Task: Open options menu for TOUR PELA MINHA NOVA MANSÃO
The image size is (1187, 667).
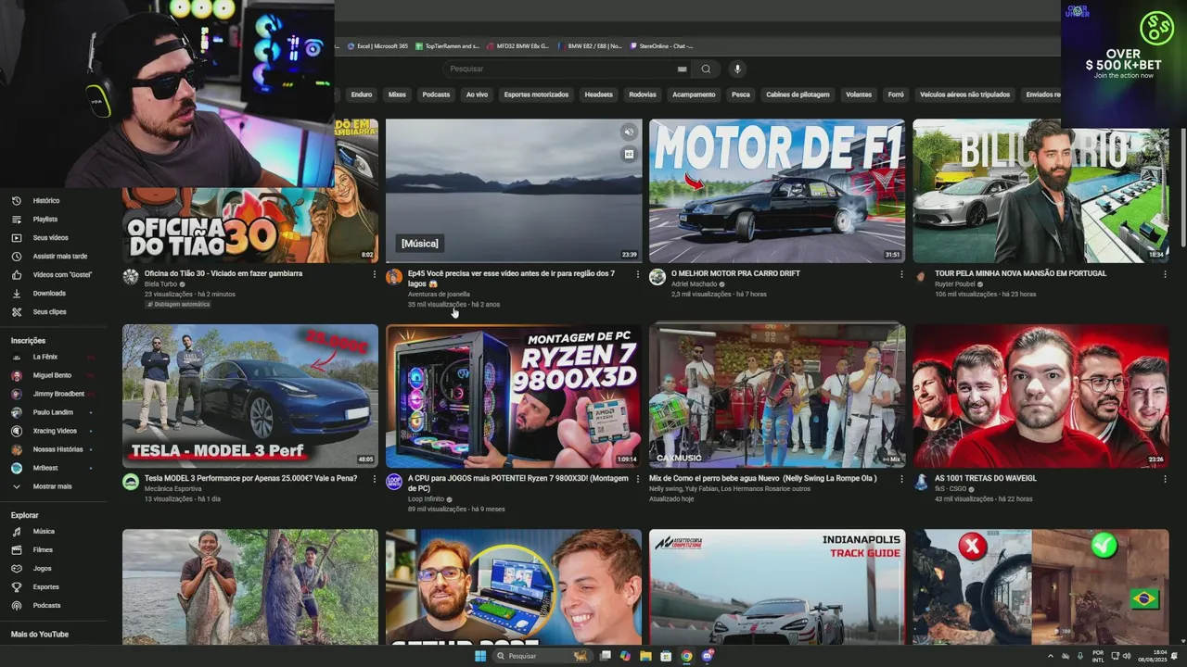Action: coord(1165,274)
